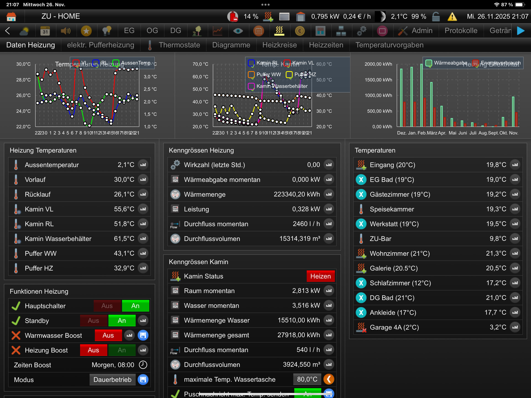Set Standby to Aus
This screenshot has height=398, width=531.
(x=93, y=321)
